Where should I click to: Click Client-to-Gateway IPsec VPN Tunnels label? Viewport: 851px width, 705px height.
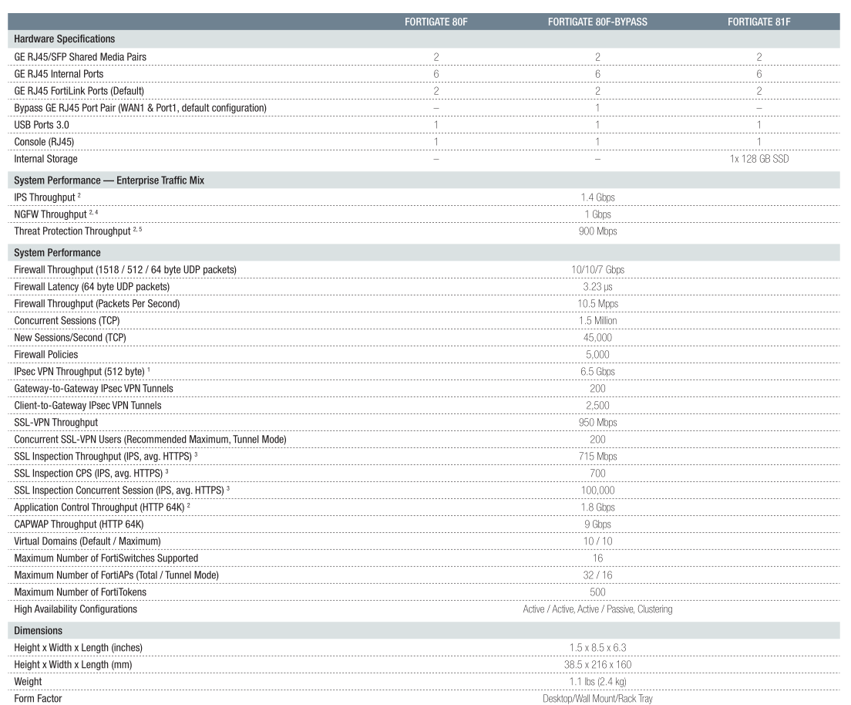87,405
